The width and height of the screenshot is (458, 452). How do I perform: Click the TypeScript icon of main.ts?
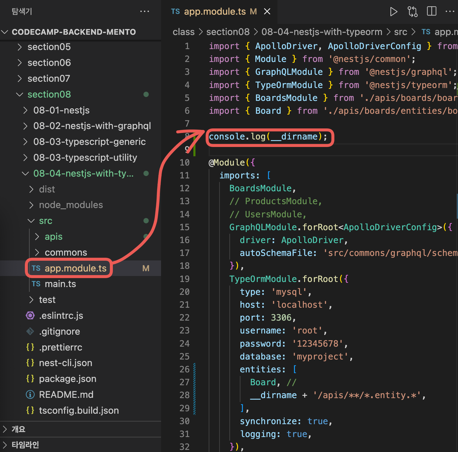36,284
